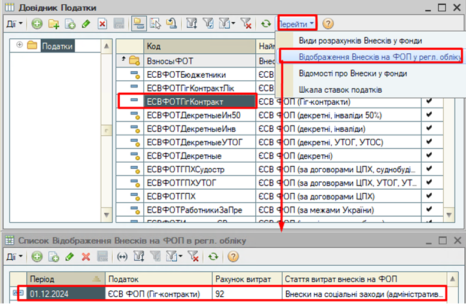Open the Дії dropdown in the Податки window
This screenshot has height=304, width=466.
tap(14, 25)
